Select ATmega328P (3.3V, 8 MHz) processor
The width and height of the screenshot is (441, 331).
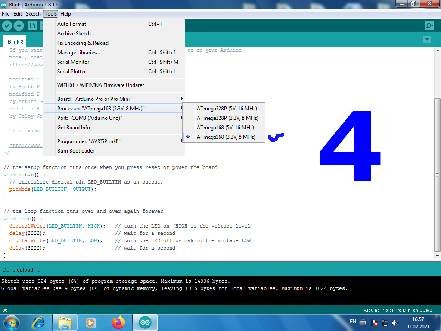tap(224, 118)
